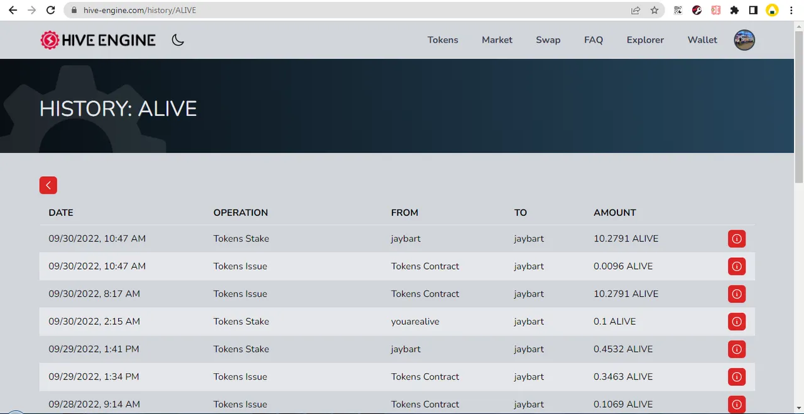Click the 'HISTORY: ALIVE' heading
Viewport: 804px width, 414px height.
tap(118, 109)
